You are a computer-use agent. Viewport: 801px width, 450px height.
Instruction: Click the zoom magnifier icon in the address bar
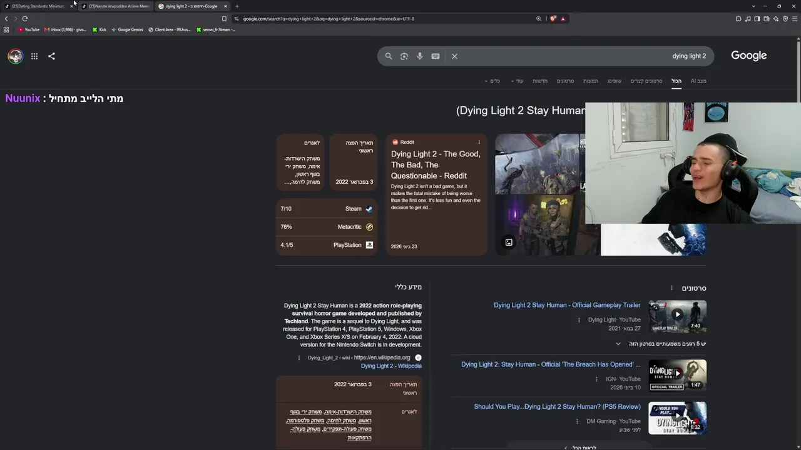[538, 19]
